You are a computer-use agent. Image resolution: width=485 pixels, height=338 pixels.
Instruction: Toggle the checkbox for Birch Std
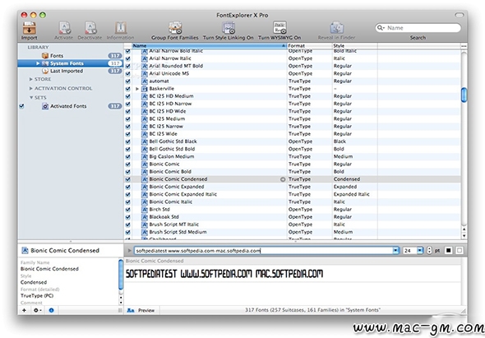pos(127,210)
